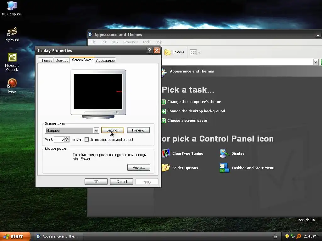Click the screen saver Settings button
This screenshot has height=241, width=322.
point(113,130)
